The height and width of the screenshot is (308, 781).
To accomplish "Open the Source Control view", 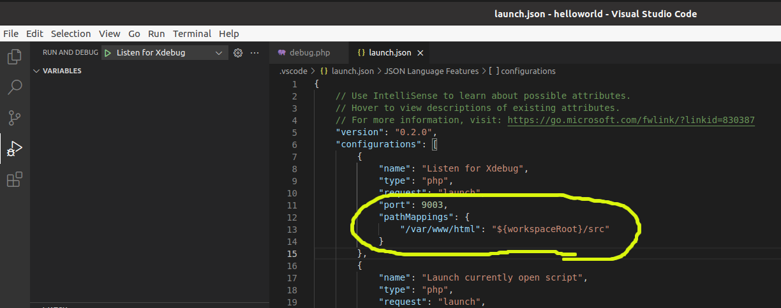I will pos(14,118).
